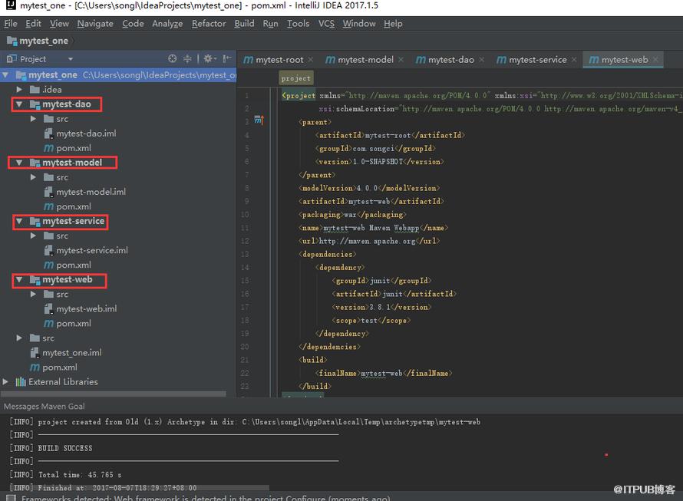Click the Messages Maven Goal panel title
This screenshot has width=683, height=501.
pyautogui.click(x=44, y=407)
